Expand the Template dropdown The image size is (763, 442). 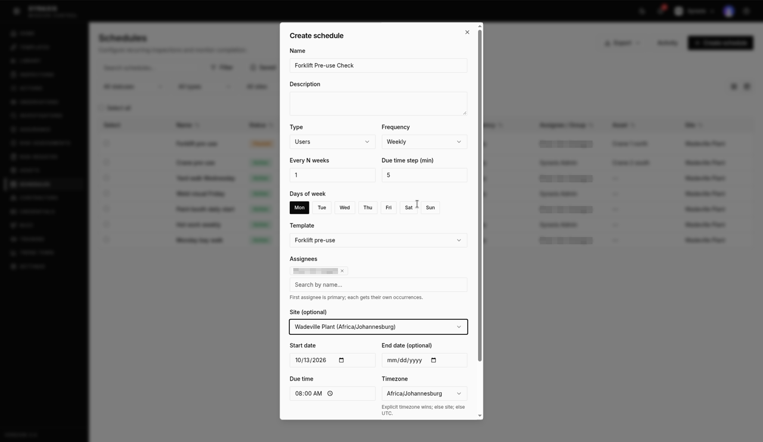tap(379, 240)
